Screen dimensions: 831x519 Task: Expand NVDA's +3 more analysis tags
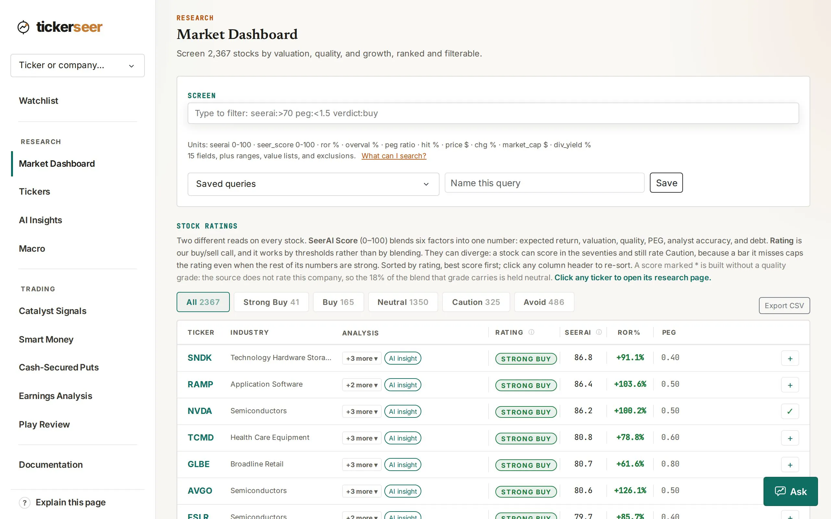362,411
